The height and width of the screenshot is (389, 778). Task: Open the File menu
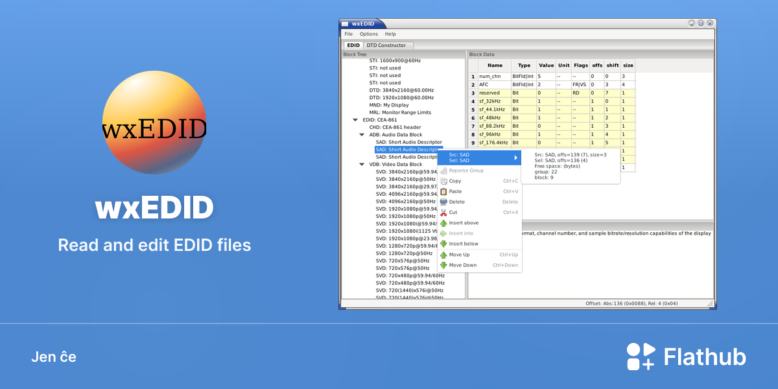click(x=348, y=34)
